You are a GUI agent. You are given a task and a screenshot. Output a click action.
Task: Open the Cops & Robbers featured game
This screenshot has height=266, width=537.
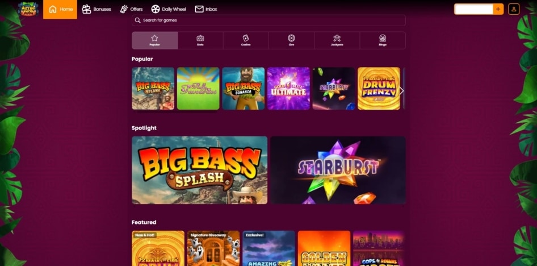coord(379,248)
